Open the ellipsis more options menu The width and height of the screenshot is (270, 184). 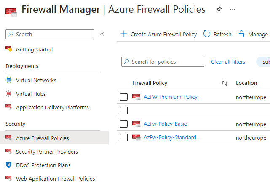coord(233,9)
